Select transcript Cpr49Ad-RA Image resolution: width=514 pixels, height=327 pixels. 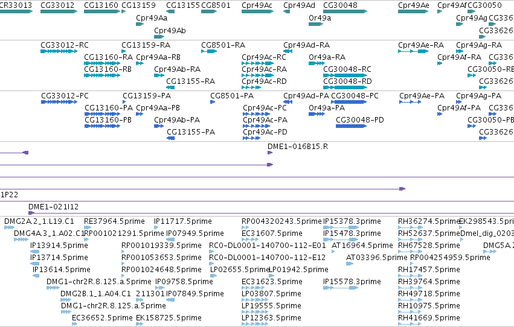pos(306,45)
